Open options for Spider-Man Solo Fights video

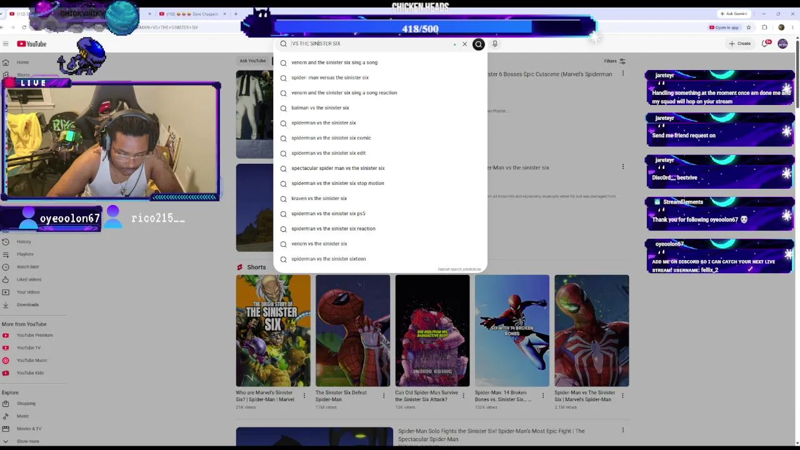click(x=622, y=430)
